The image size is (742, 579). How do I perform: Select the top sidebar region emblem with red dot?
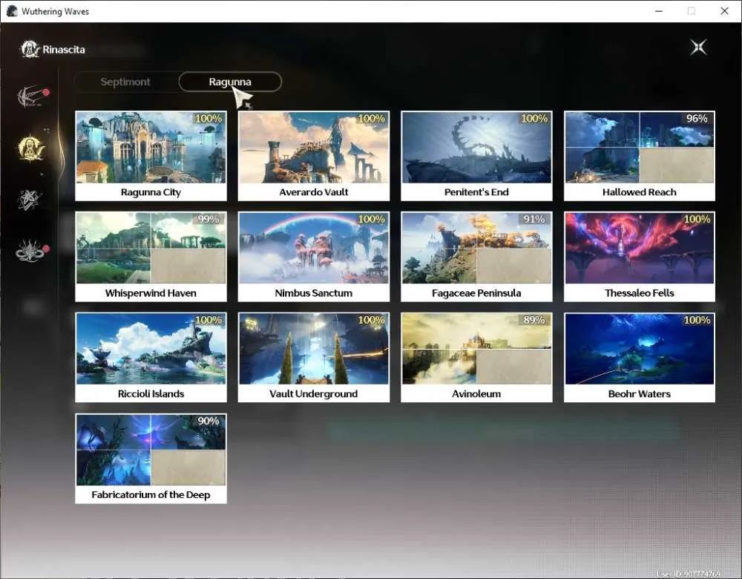point(33,96)
